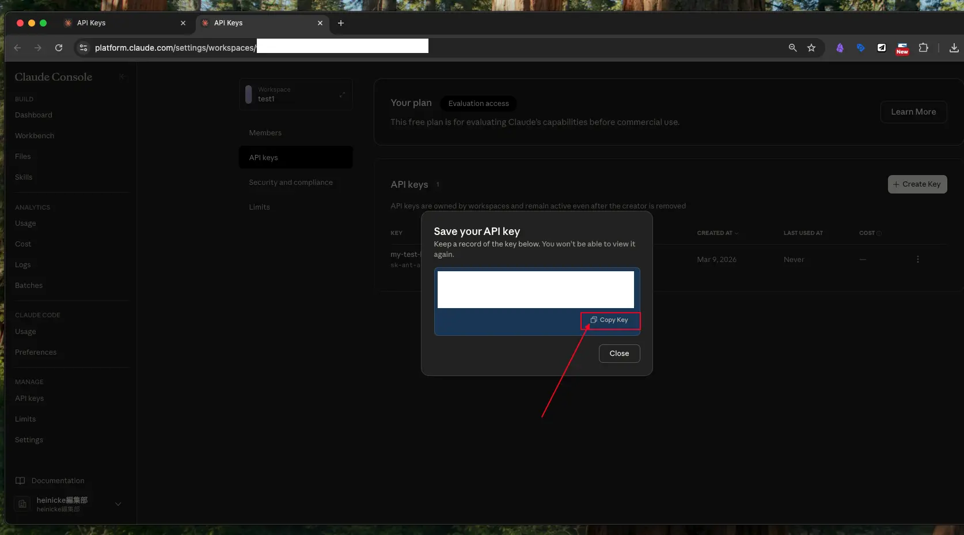Close the Save your API key dialog
Image resolution: width=964 pixels, height=535 pixels.
tap(619, 354)
